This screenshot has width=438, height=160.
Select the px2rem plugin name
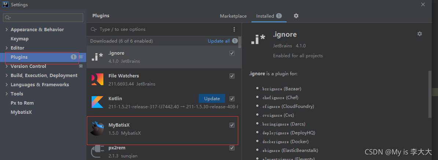[117, 148]
